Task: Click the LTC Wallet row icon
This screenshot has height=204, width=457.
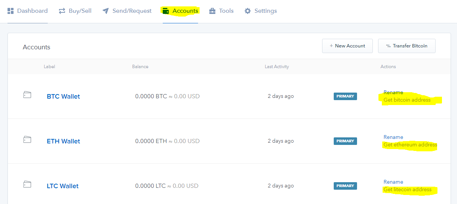Action: point(27,184)
